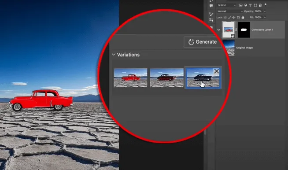Edit the Opacity 100% field
Viewport: 288px width, 170px height.
coord(258,11)
